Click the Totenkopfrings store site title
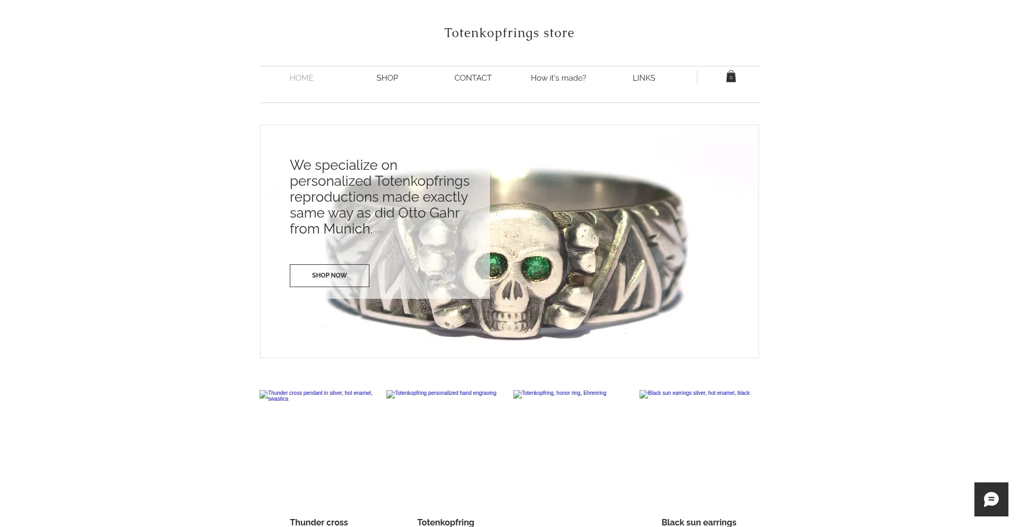1019x527 pixels. pos(509,33)
